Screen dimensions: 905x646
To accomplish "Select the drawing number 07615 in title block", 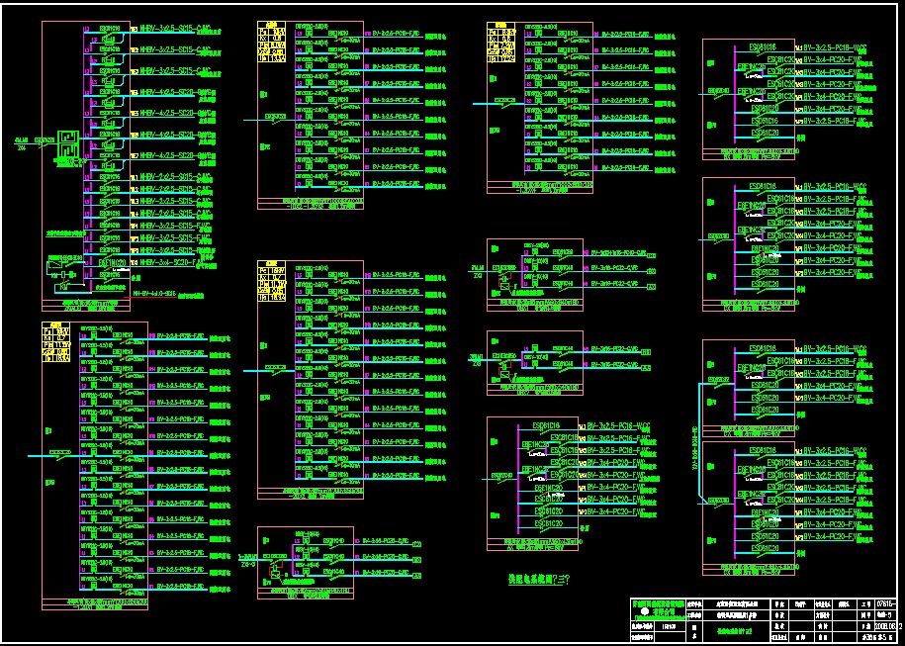I will [x=884, y=601].
